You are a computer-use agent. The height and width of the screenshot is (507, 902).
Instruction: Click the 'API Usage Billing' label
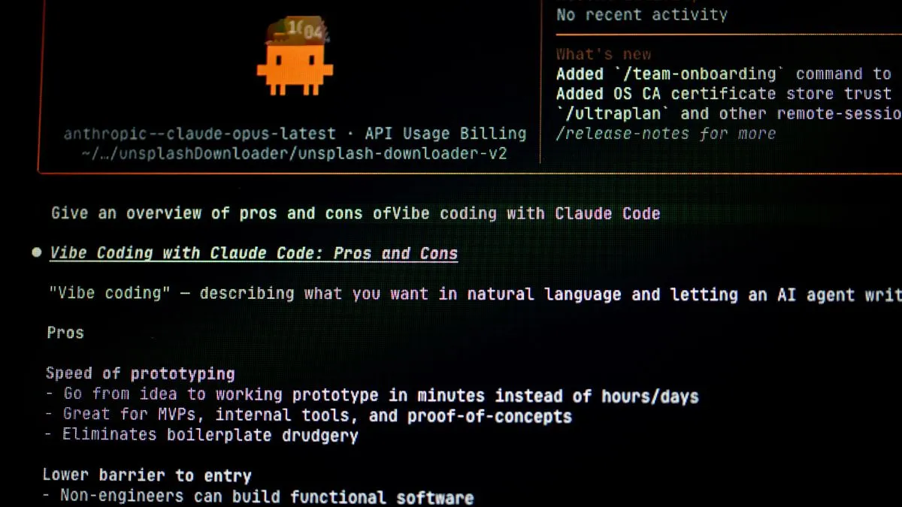[446, 134]
